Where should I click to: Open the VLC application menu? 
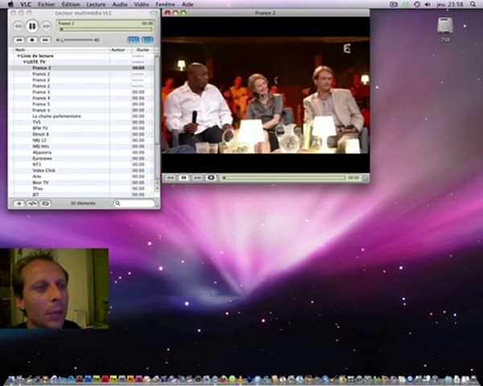26,4
